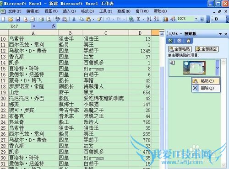Image resolution: width=229 pixels, height=169 pixels.
Task: Select the Format Painter brush
Action: pyautogui.click(x=99, y=19)
